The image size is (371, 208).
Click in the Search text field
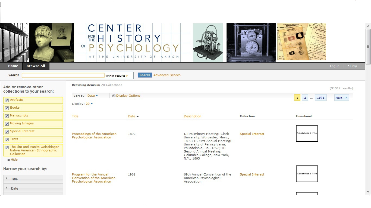(63, 76)
